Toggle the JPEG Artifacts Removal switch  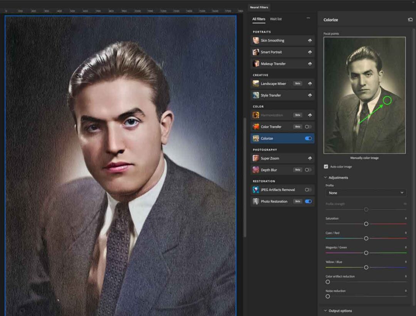point(307,190)
